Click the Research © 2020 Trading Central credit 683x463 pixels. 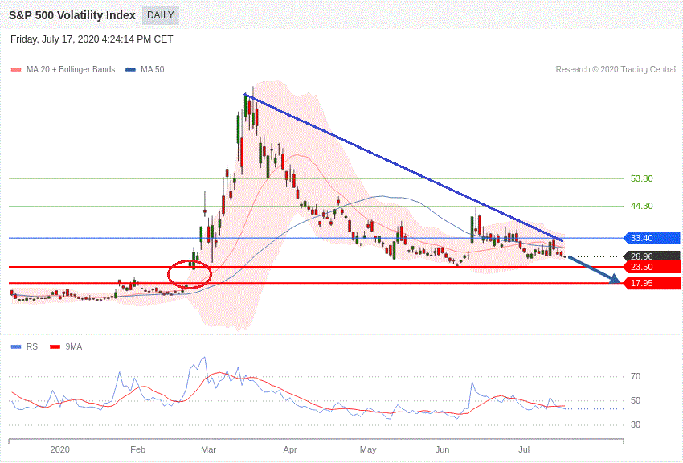(616, 69)
